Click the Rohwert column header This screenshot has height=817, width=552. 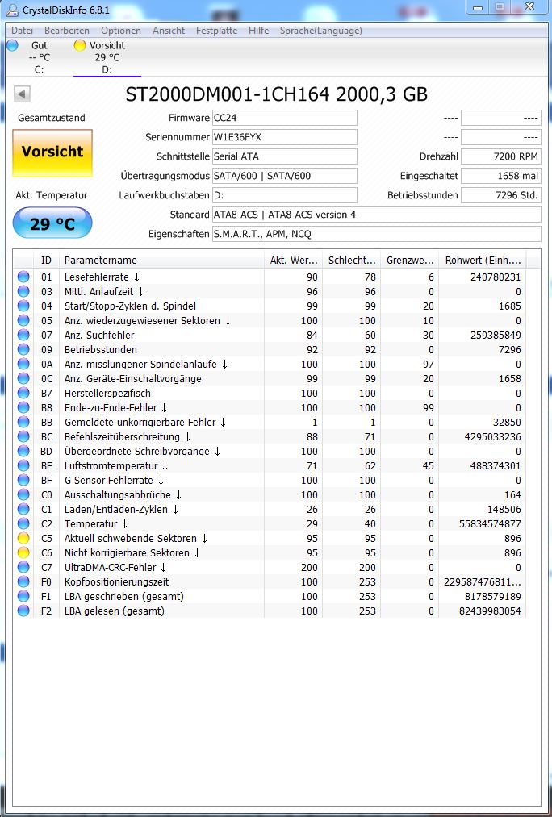click(x=483, y=260)
